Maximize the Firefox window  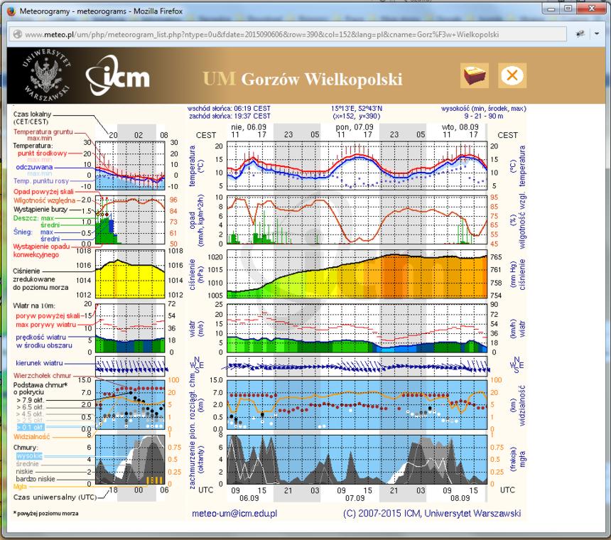pos(568,9)
